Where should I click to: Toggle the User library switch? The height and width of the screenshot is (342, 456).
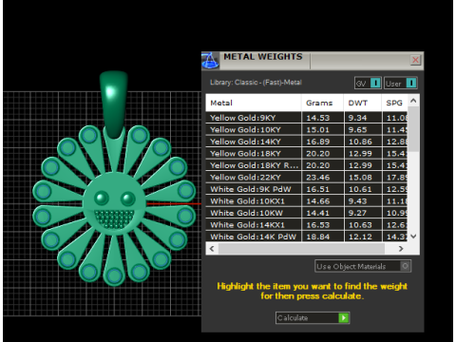pyautogui.click(x=401, y=84)
